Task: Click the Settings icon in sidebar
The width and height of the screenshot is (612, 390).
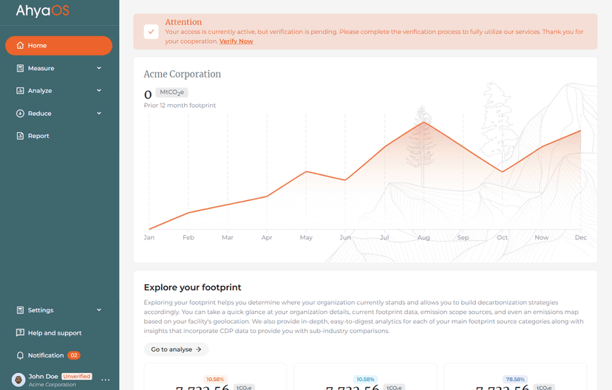Action: (20, 310)
